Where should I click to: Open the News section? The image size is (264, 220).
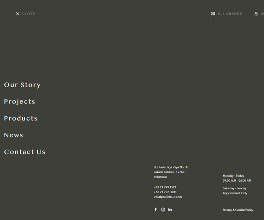(14, 135)
